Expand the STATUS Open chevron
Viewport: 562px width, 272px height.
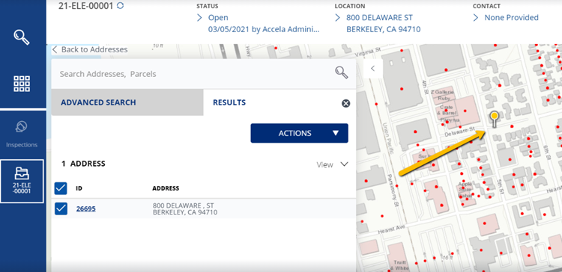coord(199,17)
